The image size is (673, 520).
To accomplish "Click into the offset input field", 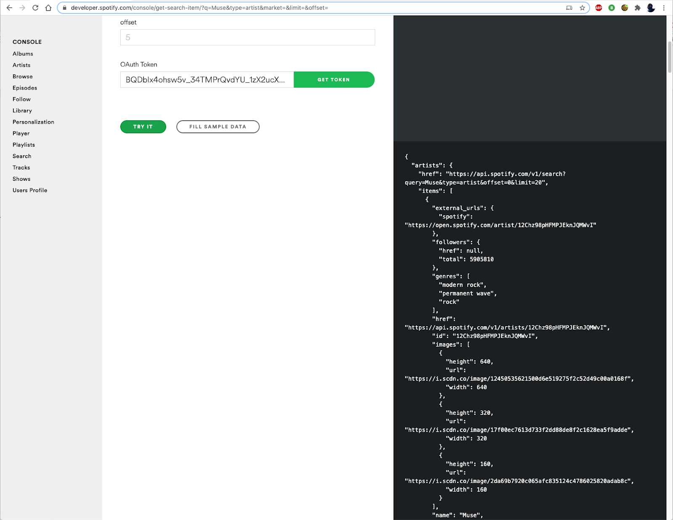I will (247, 37).
